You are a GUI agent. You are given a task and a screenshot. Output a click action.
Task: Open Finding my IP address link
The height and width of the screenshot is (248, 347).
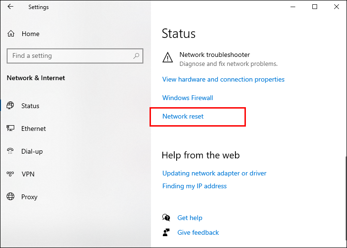[194, 186]
